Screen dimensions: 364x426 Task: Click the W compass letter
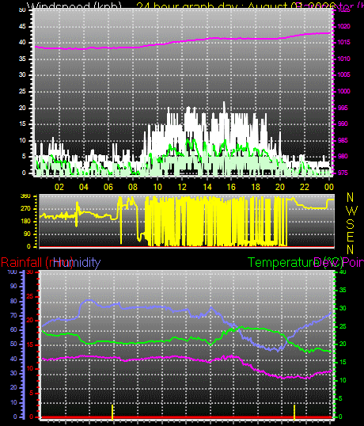click(x=352, y=211)
